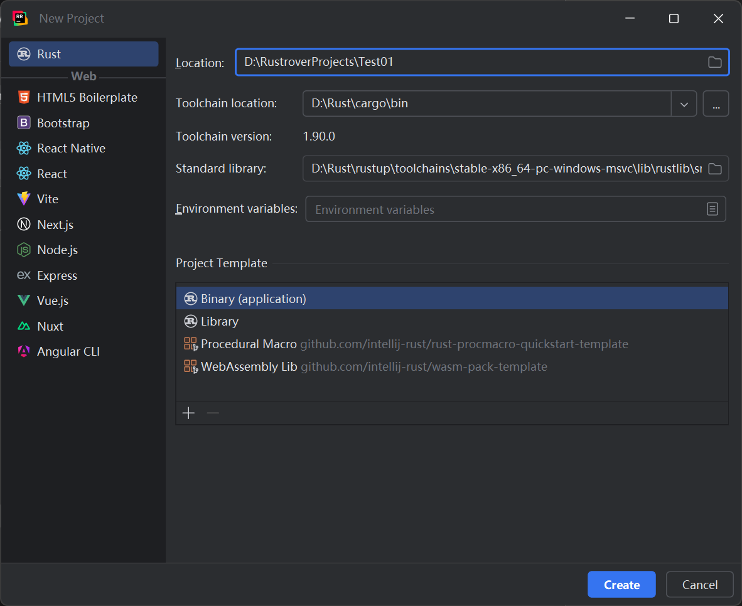The height and width of the screenshot is (606, 742).
Task: Click the Cancel button
Action: 699,585
